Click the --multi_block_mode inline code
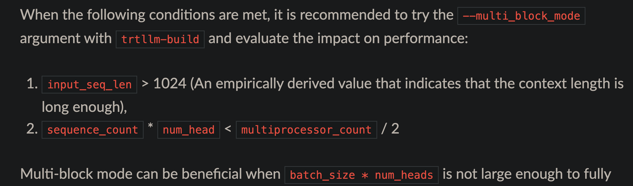 pyautogui.click(x=521, y=17)
